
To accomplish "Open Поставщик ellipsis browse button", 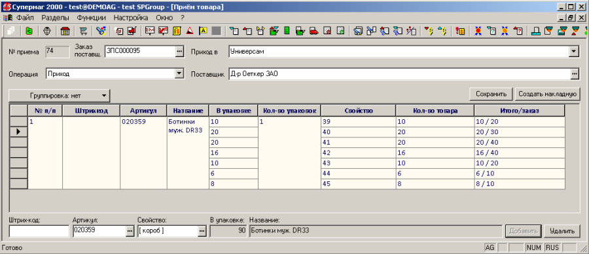I will tap(575, 74).
